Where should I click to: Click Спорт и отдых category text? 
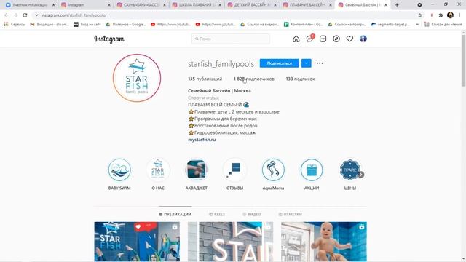point(203,98)
